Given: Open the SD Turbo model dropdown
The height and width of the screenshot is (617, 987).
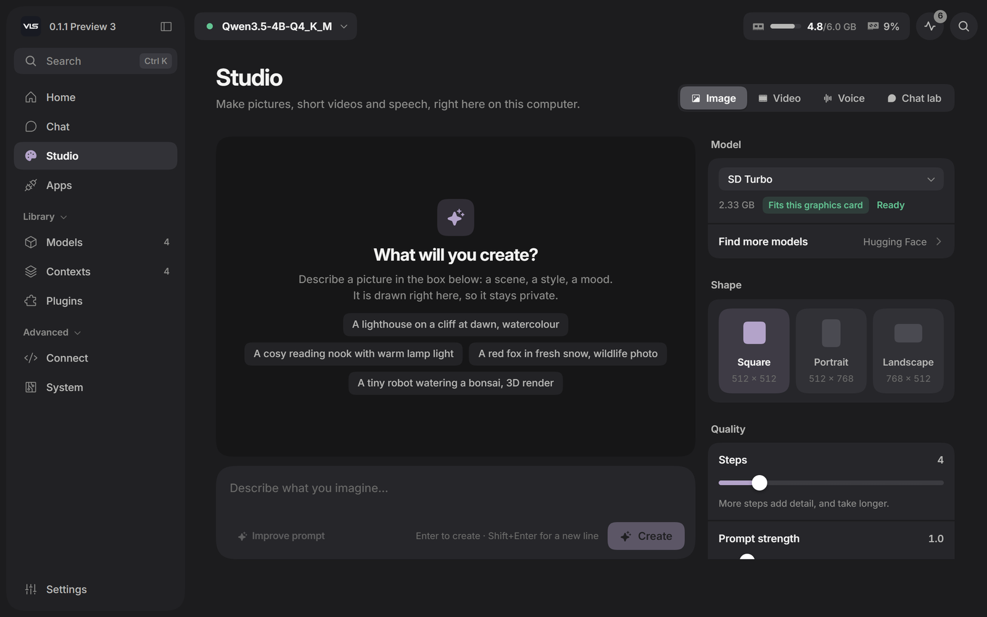Looking at the screenshot, I should 831,179.
